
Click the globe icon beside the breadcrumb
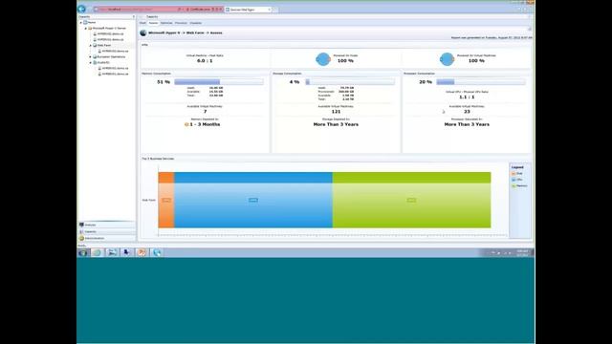point(143,32)
